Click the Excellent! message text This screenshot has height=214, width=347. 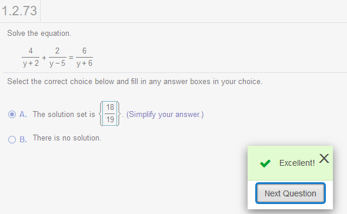pyautogui.click(x=297, y=163)
